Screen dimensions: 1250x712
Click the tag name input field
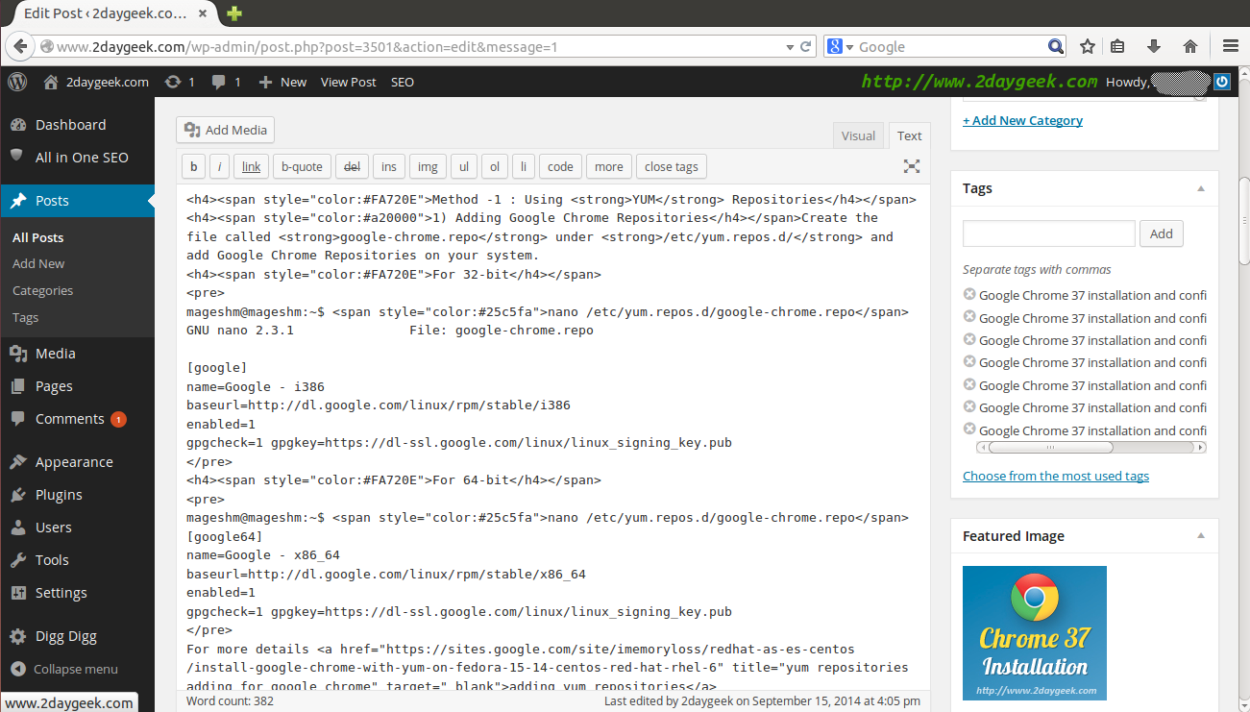1048,233
